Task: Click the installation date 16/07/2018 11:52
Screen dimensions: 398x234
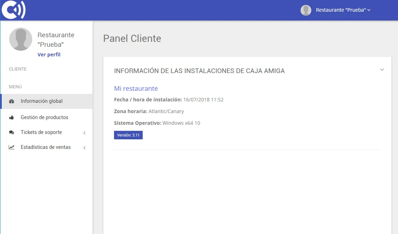Action: (203, 100)
